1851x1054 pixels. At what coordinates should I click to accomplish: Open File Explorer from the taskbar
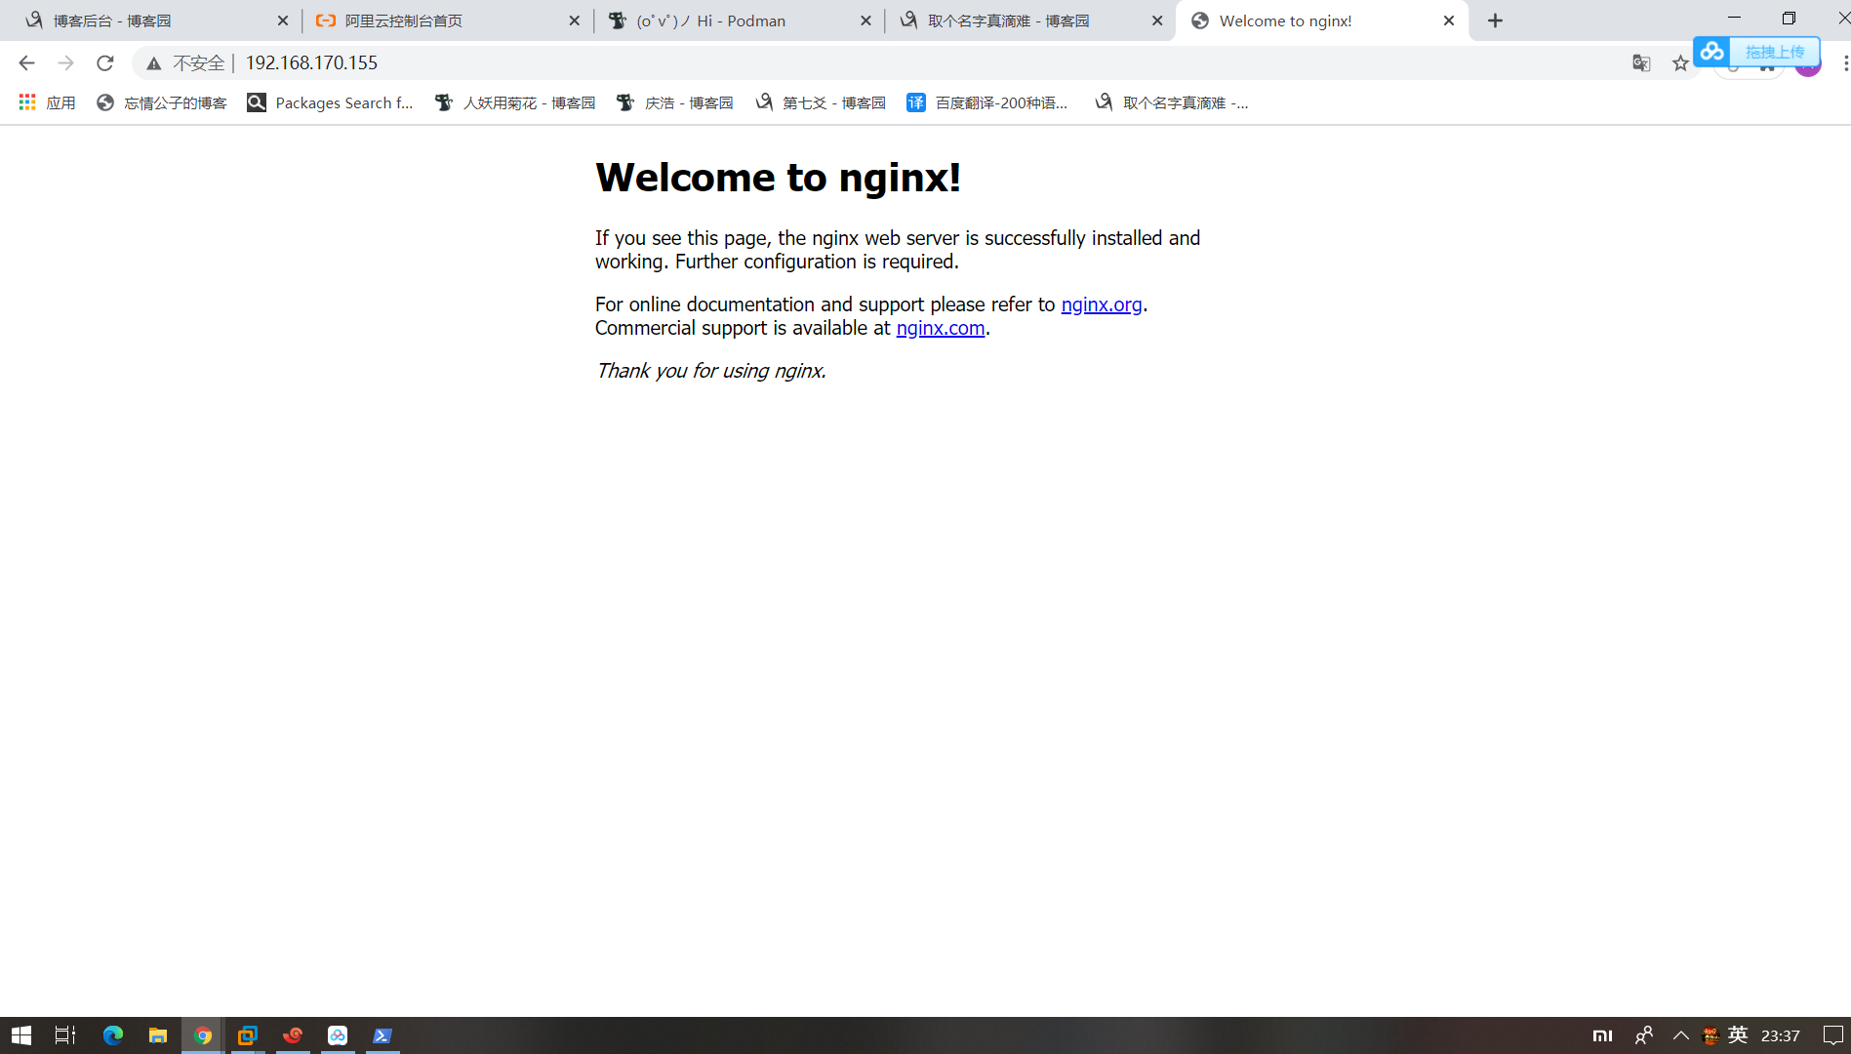tap(158, 1035)
